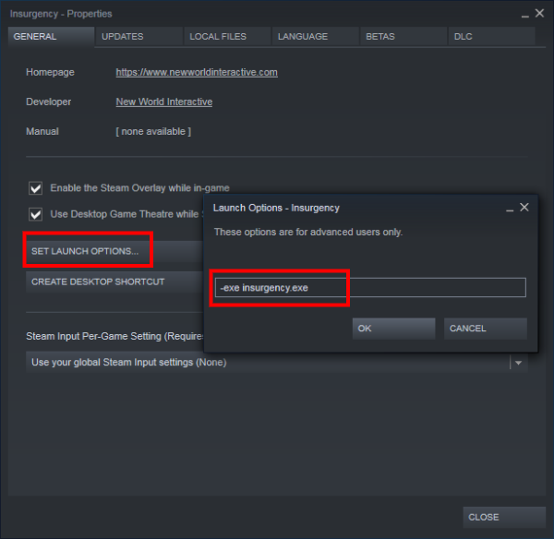Expand the Steam Input settings dropdown arrow
This screenshot has width=554, height=539.
point(518,363)
